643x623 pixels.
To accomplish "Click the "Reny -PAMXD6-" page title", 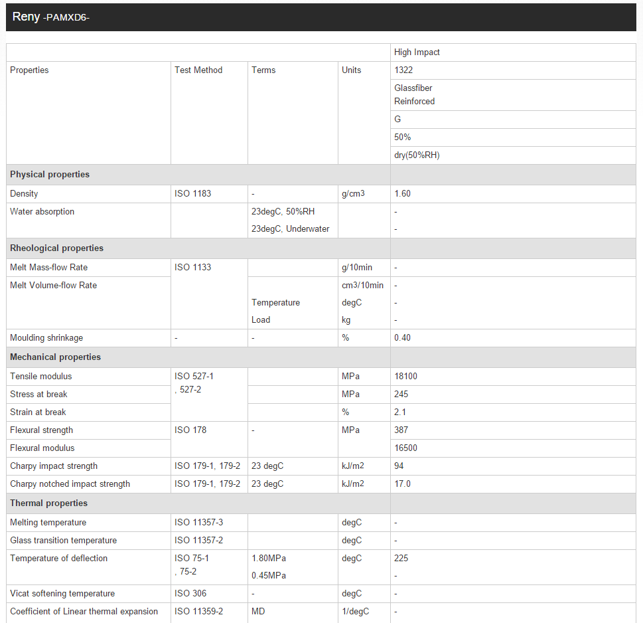I will tap(51, 17).
